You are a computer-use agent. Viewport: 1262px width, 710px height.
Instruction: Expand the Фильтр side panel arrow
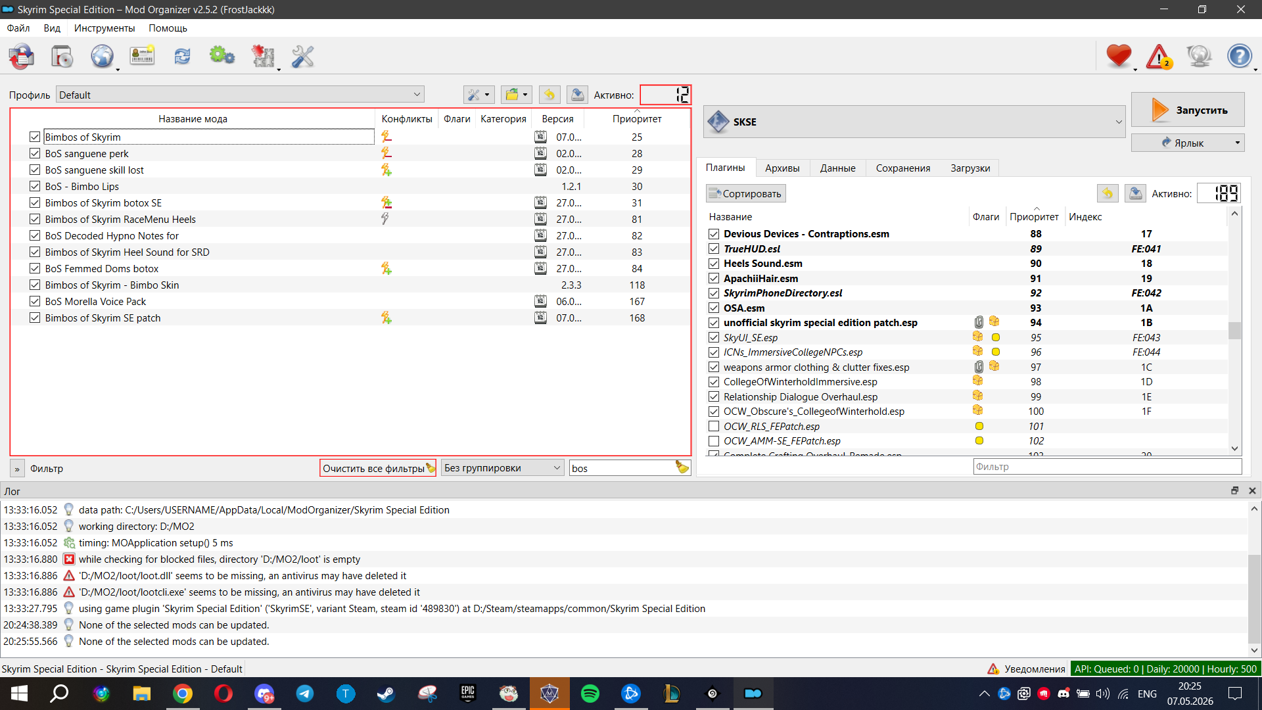click(17, 468)
